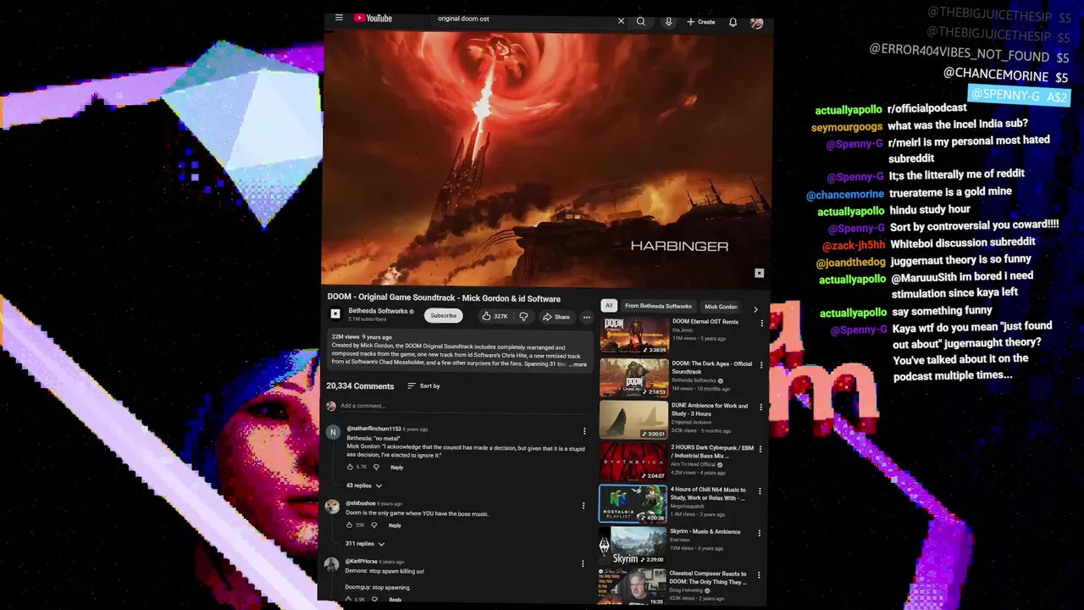1084x610 pixels.
Task: Open options for Classical Composer Reacts video
Action: pos(758,575)
